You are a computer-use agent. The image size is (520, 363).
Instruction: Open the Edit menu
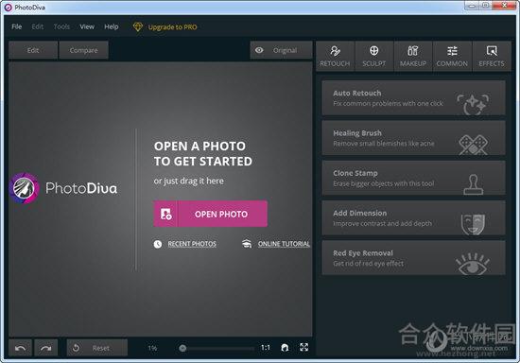(38, 26)
